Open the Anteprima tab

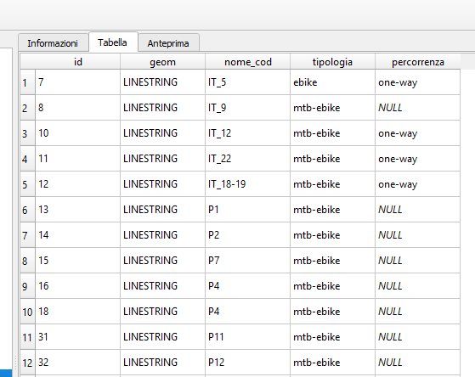pyautogui.click(x=168, y=43)
